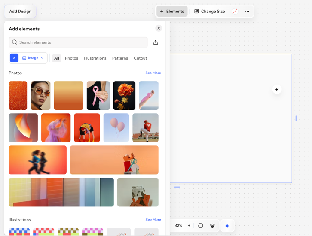Click See More next to Photos
312x236 pixels.
153,73
